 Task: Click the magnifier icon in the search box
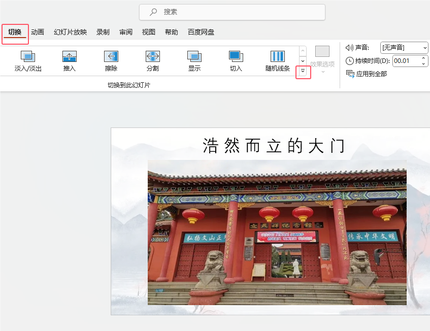(153, 12)
